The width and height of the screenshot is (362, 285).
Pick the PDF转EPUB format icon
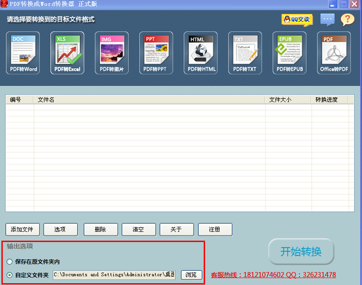pos(289,53)
